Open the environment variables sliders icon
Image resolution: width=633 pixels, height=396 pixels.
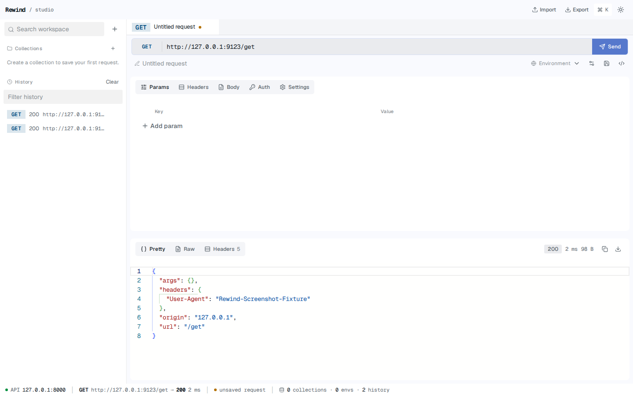pos(592,63)
